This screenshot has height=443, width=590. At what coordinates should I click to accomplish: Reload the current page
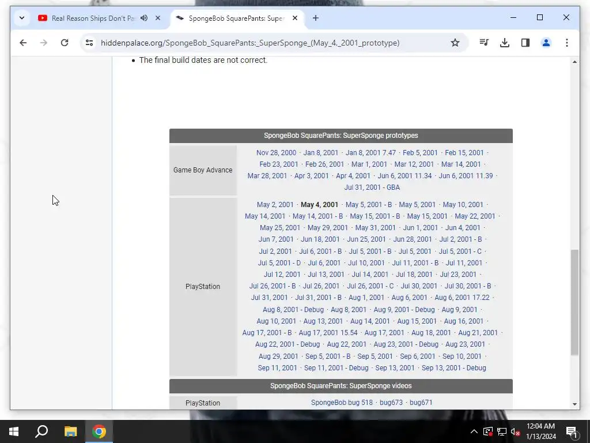[65, 43]
